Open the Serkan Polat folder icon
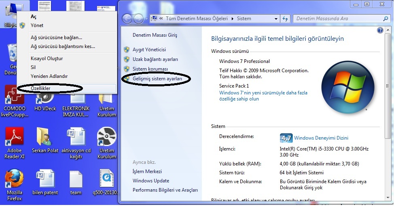396x207 pixels. (44, 137)
